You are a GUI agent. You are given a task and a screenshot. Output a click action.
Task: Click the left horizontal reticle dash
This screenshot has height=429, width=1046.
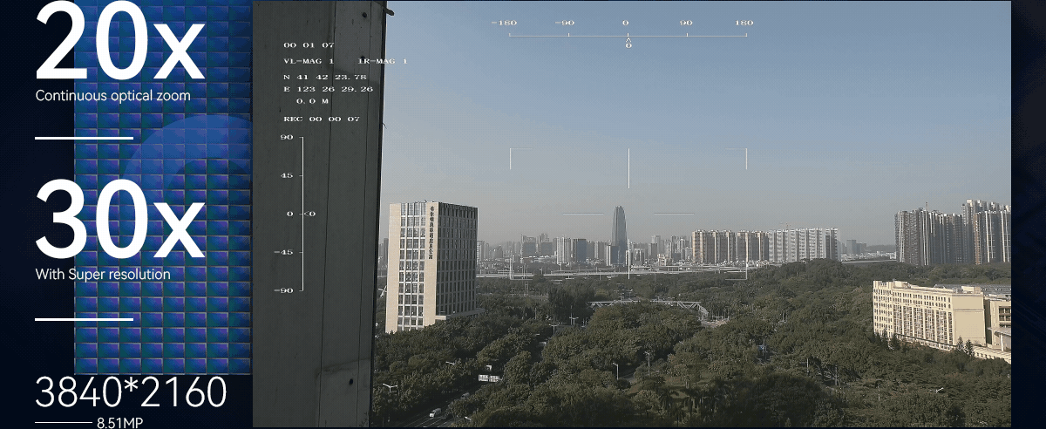click(x=583, y=214)
